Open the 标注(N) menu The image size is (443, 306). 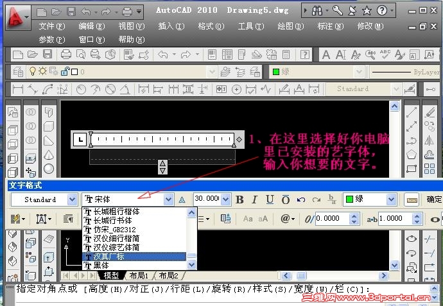point(330,26)
